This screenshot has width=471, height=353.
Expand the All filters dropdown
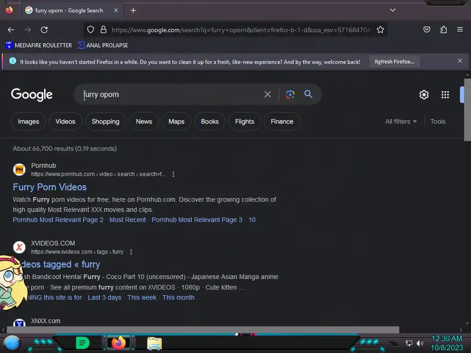click(401, 121)
